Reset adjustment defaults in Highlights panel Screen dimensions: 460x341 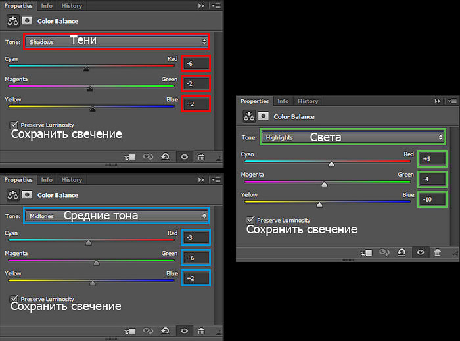pos(402,252)
